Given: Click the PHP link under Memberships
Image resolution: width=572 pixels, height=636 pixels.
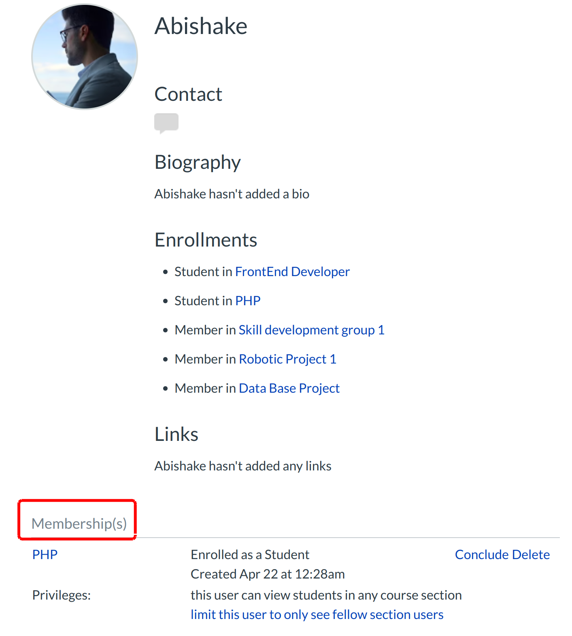Looking at the screenshot, I should (x=45, y=554).
